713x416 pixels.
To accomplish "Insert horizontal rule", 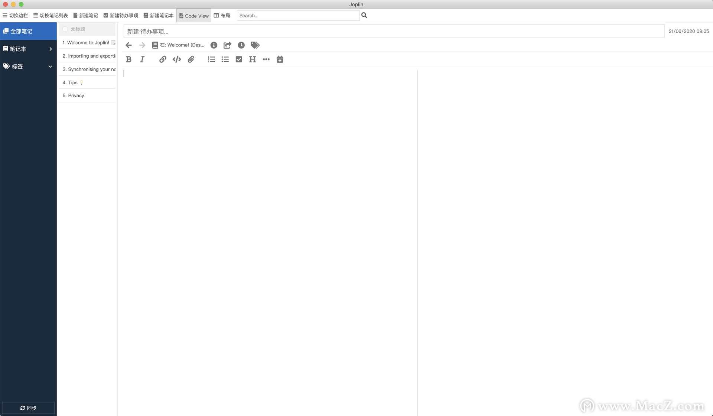I will 266,59.
